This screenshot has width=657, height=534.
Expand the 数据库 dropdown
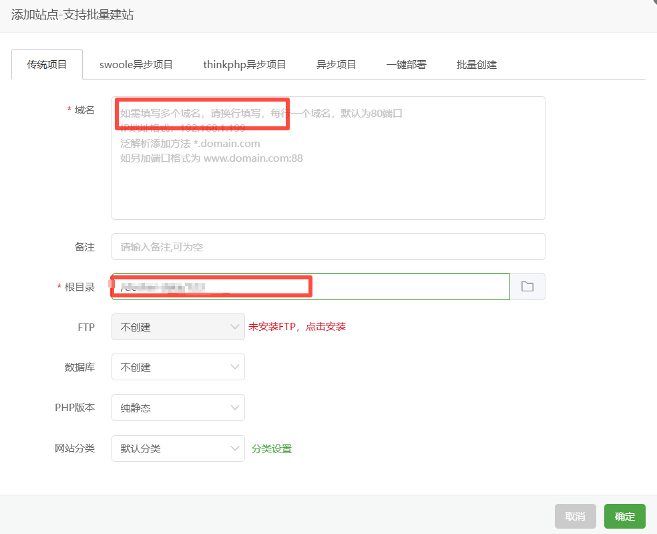[178, 367]
